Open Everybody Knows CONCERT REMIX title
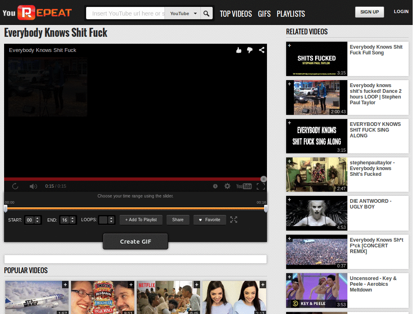The width and height of the screenshot is (418, 314). click(x=376, y=245)
